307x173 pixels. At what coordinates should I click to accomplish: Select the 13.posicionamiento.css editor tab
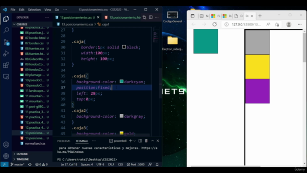75,17
